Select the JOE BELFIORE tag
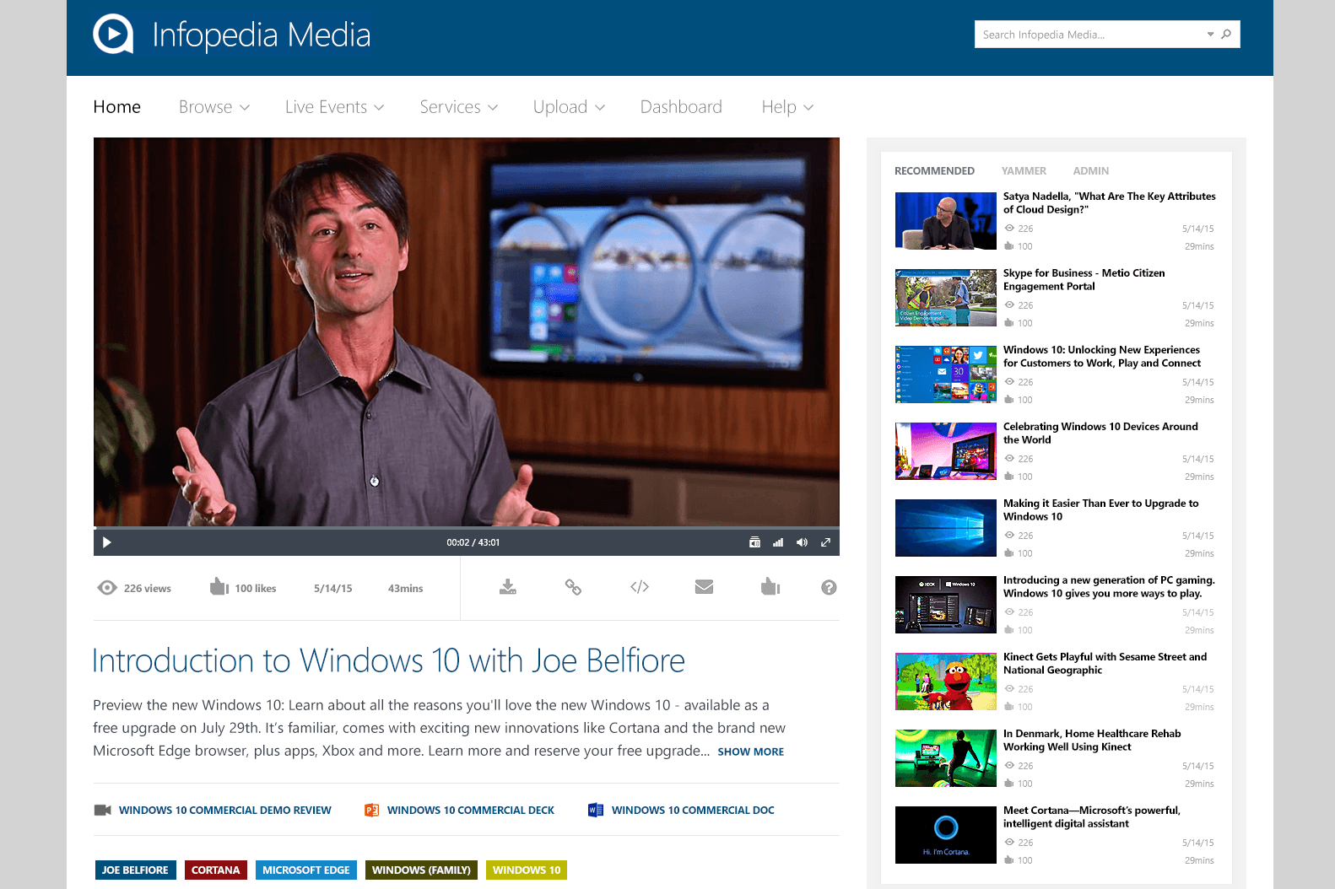1335x889 pixels. 135,870
